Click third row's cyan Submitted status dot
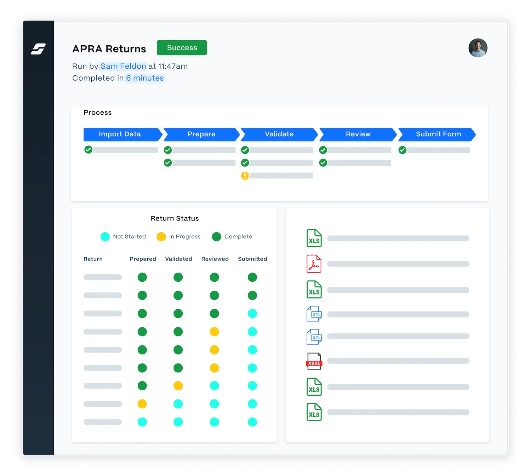Screen dimensions: 531x476 [252, 314]
